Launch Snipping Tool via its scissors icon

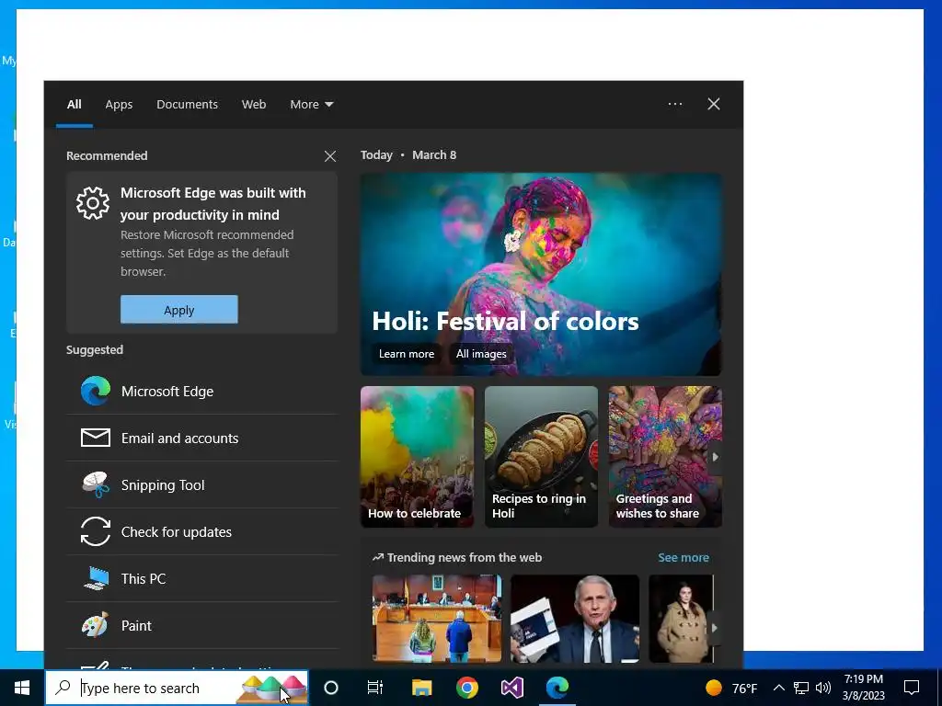96,484
